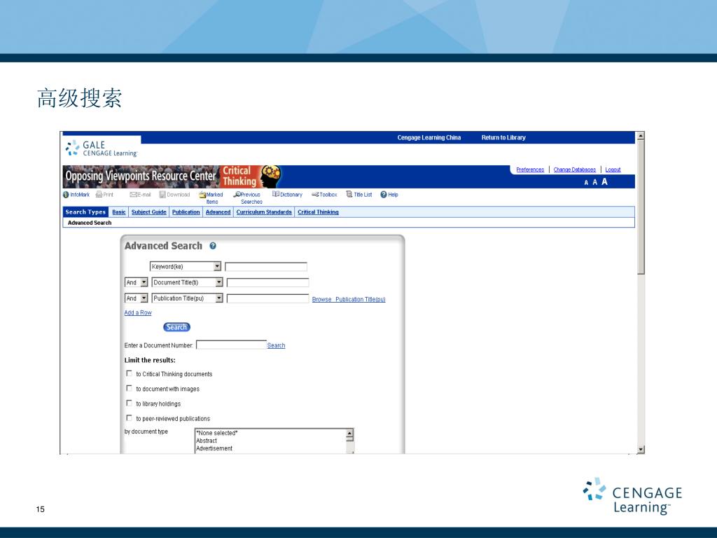Click the Document Title text field
This screenshot has height=538, width=717.
coord(267,283)
